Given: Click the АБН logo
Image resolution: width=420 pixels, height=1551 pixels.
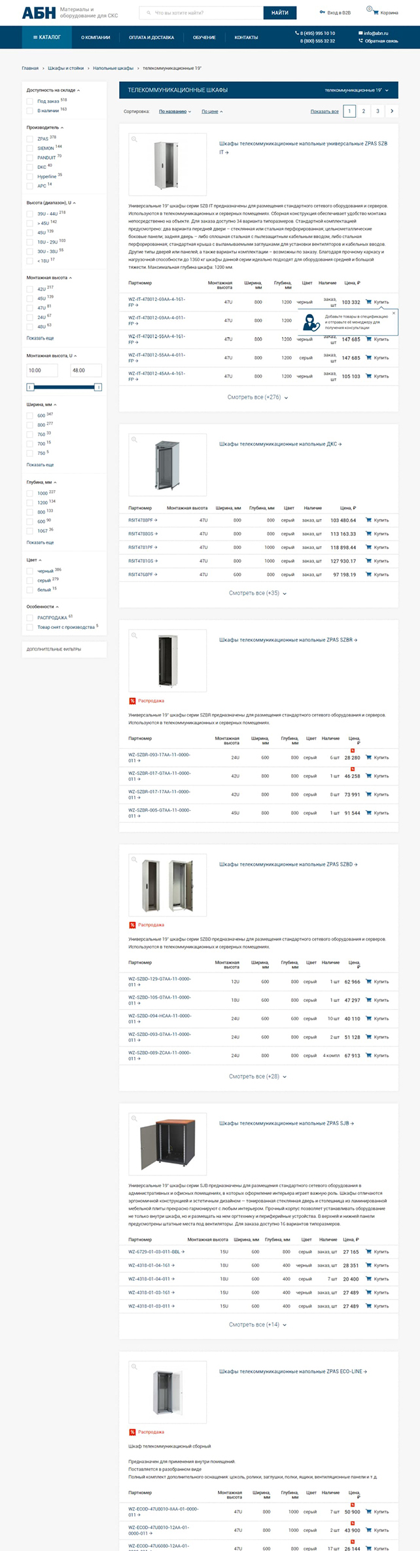Looking at the screenshot, I should tap(39, 12).
